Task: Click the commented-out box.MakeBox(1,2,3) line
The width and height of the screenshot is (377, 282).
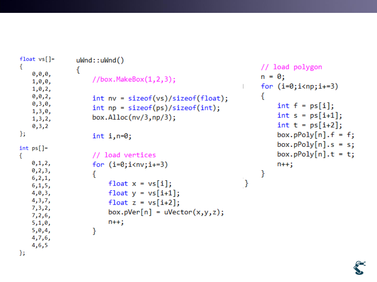Action: pos(134,79)
